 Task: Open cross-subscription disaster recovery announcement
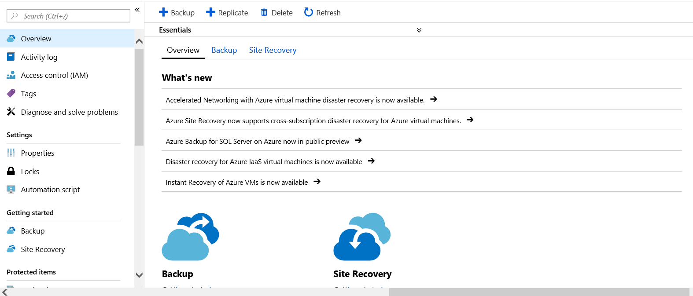click(x=313, y=121)
